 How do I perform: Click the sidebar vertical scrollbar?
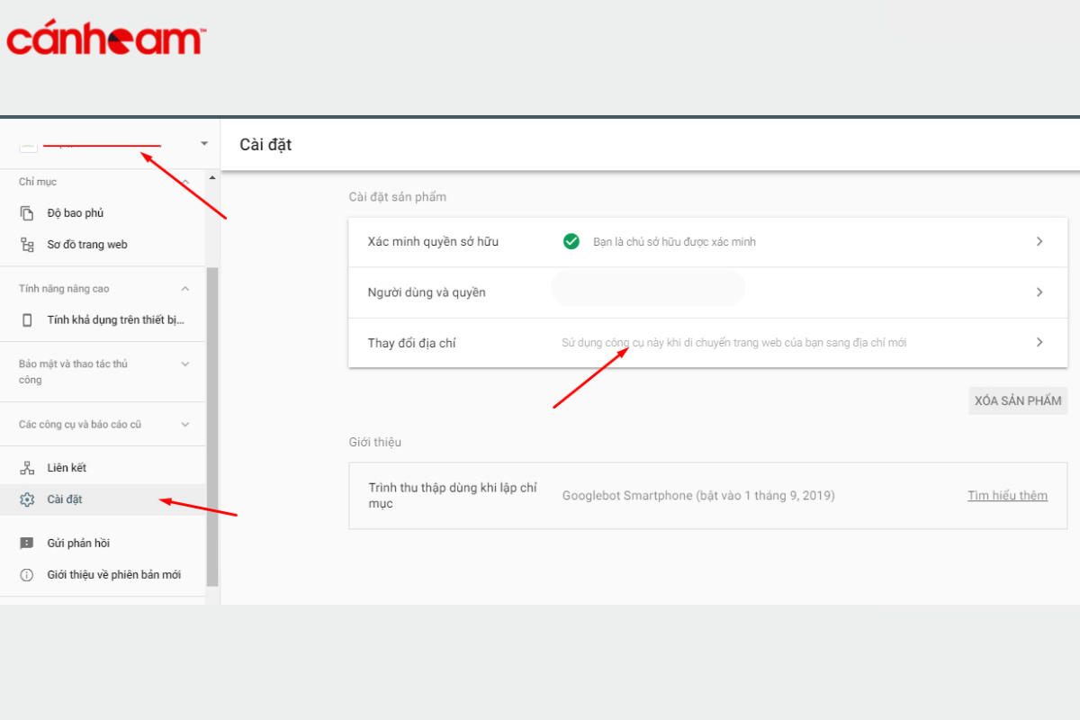(x=212, y=423)
